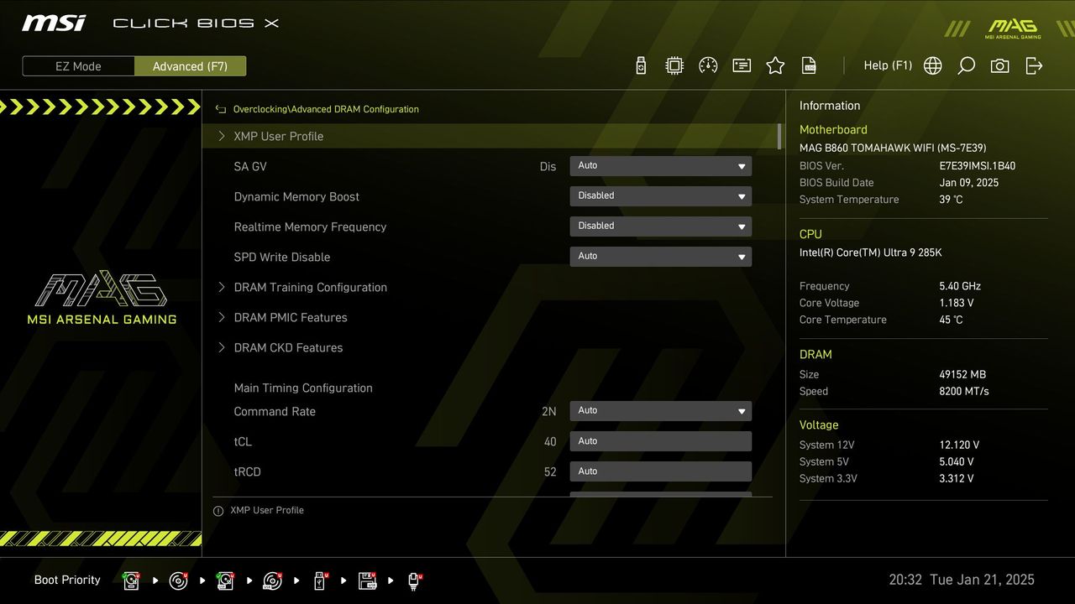
Task: Switch to EZ Mode tab
Action: coord(78,66)
